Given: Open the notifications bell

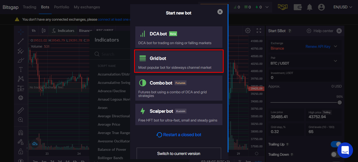Looking at the screenshot, I should (x=310, y=7).
